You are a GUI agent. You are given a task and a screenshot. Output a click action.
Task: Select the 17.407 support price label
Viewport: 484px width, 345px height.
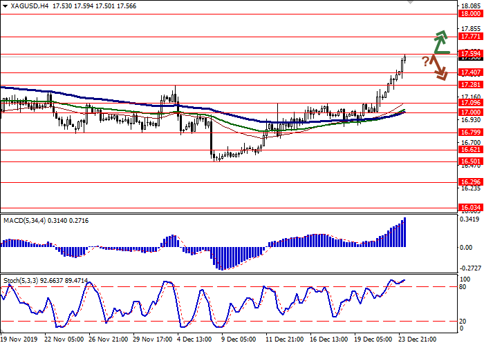tap(470, 72)
